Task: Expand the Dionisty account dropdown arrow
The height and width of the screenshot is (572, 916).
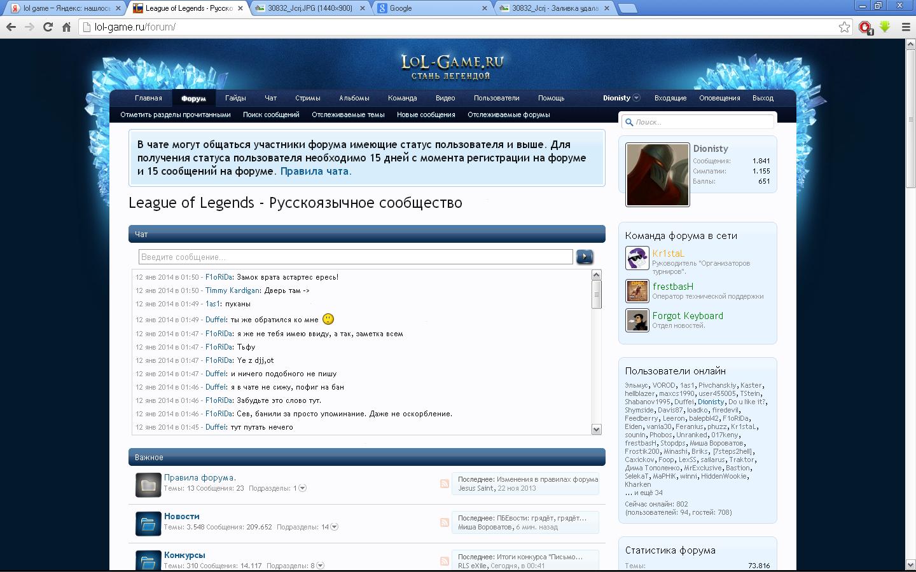Action: [x=636, y=98]
